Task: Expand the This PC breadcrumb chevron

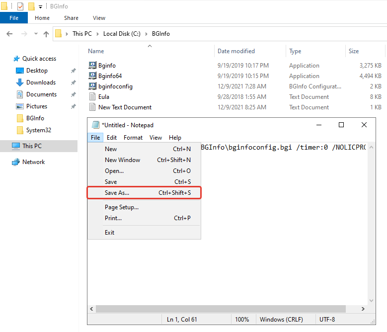Action: (99, 34)
